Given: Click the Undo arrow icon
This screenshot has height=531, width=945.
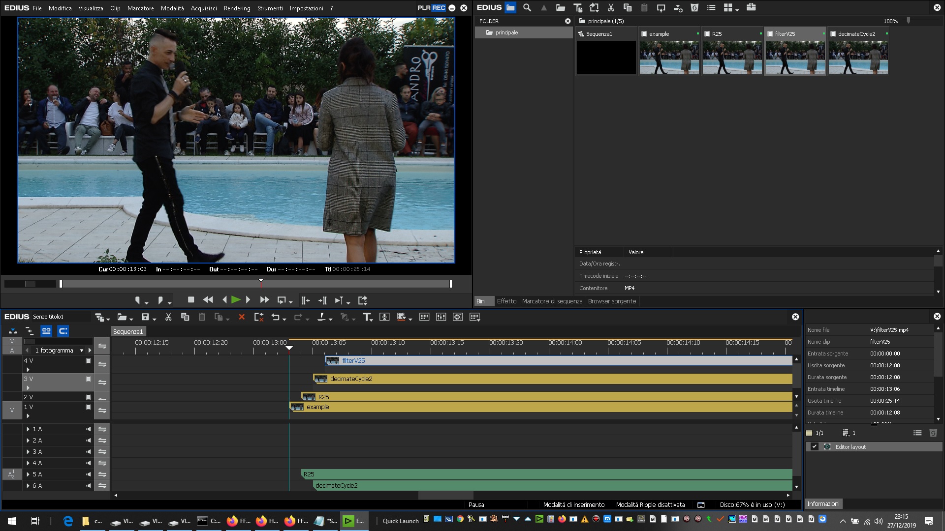Looking at the screenshot, I should point(276,317).
